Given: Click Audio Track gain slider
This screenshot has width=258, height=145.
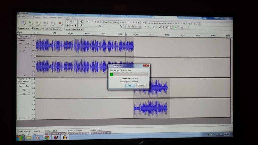Looking at the screenshot, I should pyautogui.click(x=24, y=47).
